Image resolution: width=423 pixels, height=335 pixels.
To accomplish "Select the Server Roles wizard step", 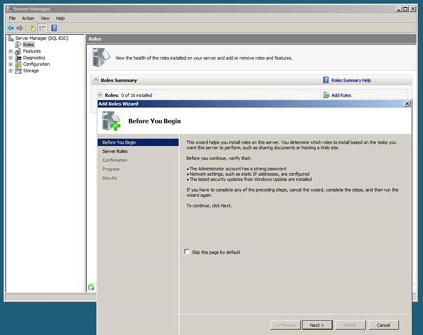I will click(115, 151).
